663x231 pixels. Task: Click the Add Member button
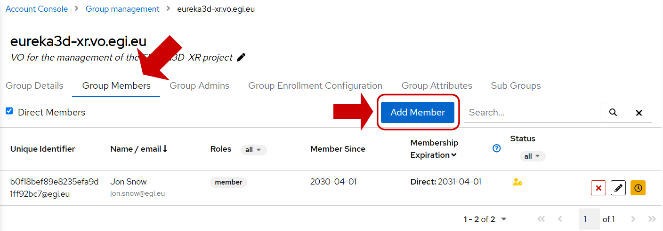coord(418,113)
